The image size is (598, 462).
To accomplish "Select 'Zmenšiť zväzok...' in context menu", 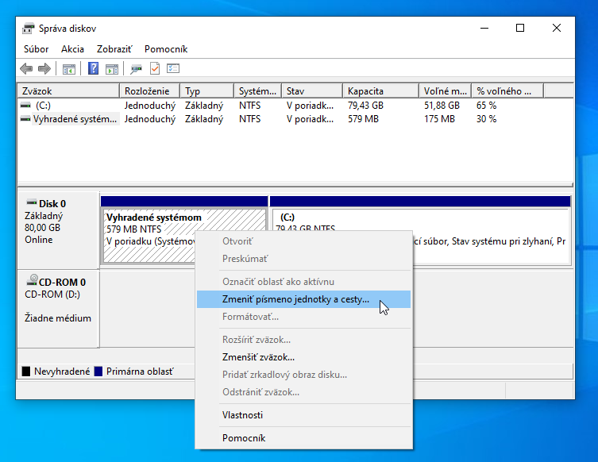I will point(258,357).
